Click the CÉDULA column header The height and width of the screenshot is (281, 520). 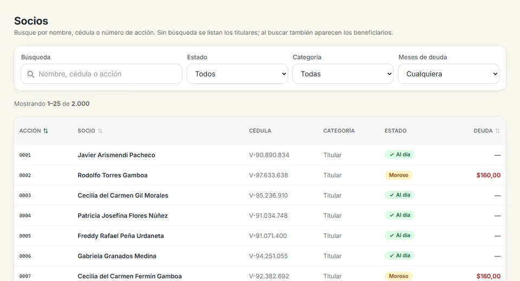coord(260,131)
